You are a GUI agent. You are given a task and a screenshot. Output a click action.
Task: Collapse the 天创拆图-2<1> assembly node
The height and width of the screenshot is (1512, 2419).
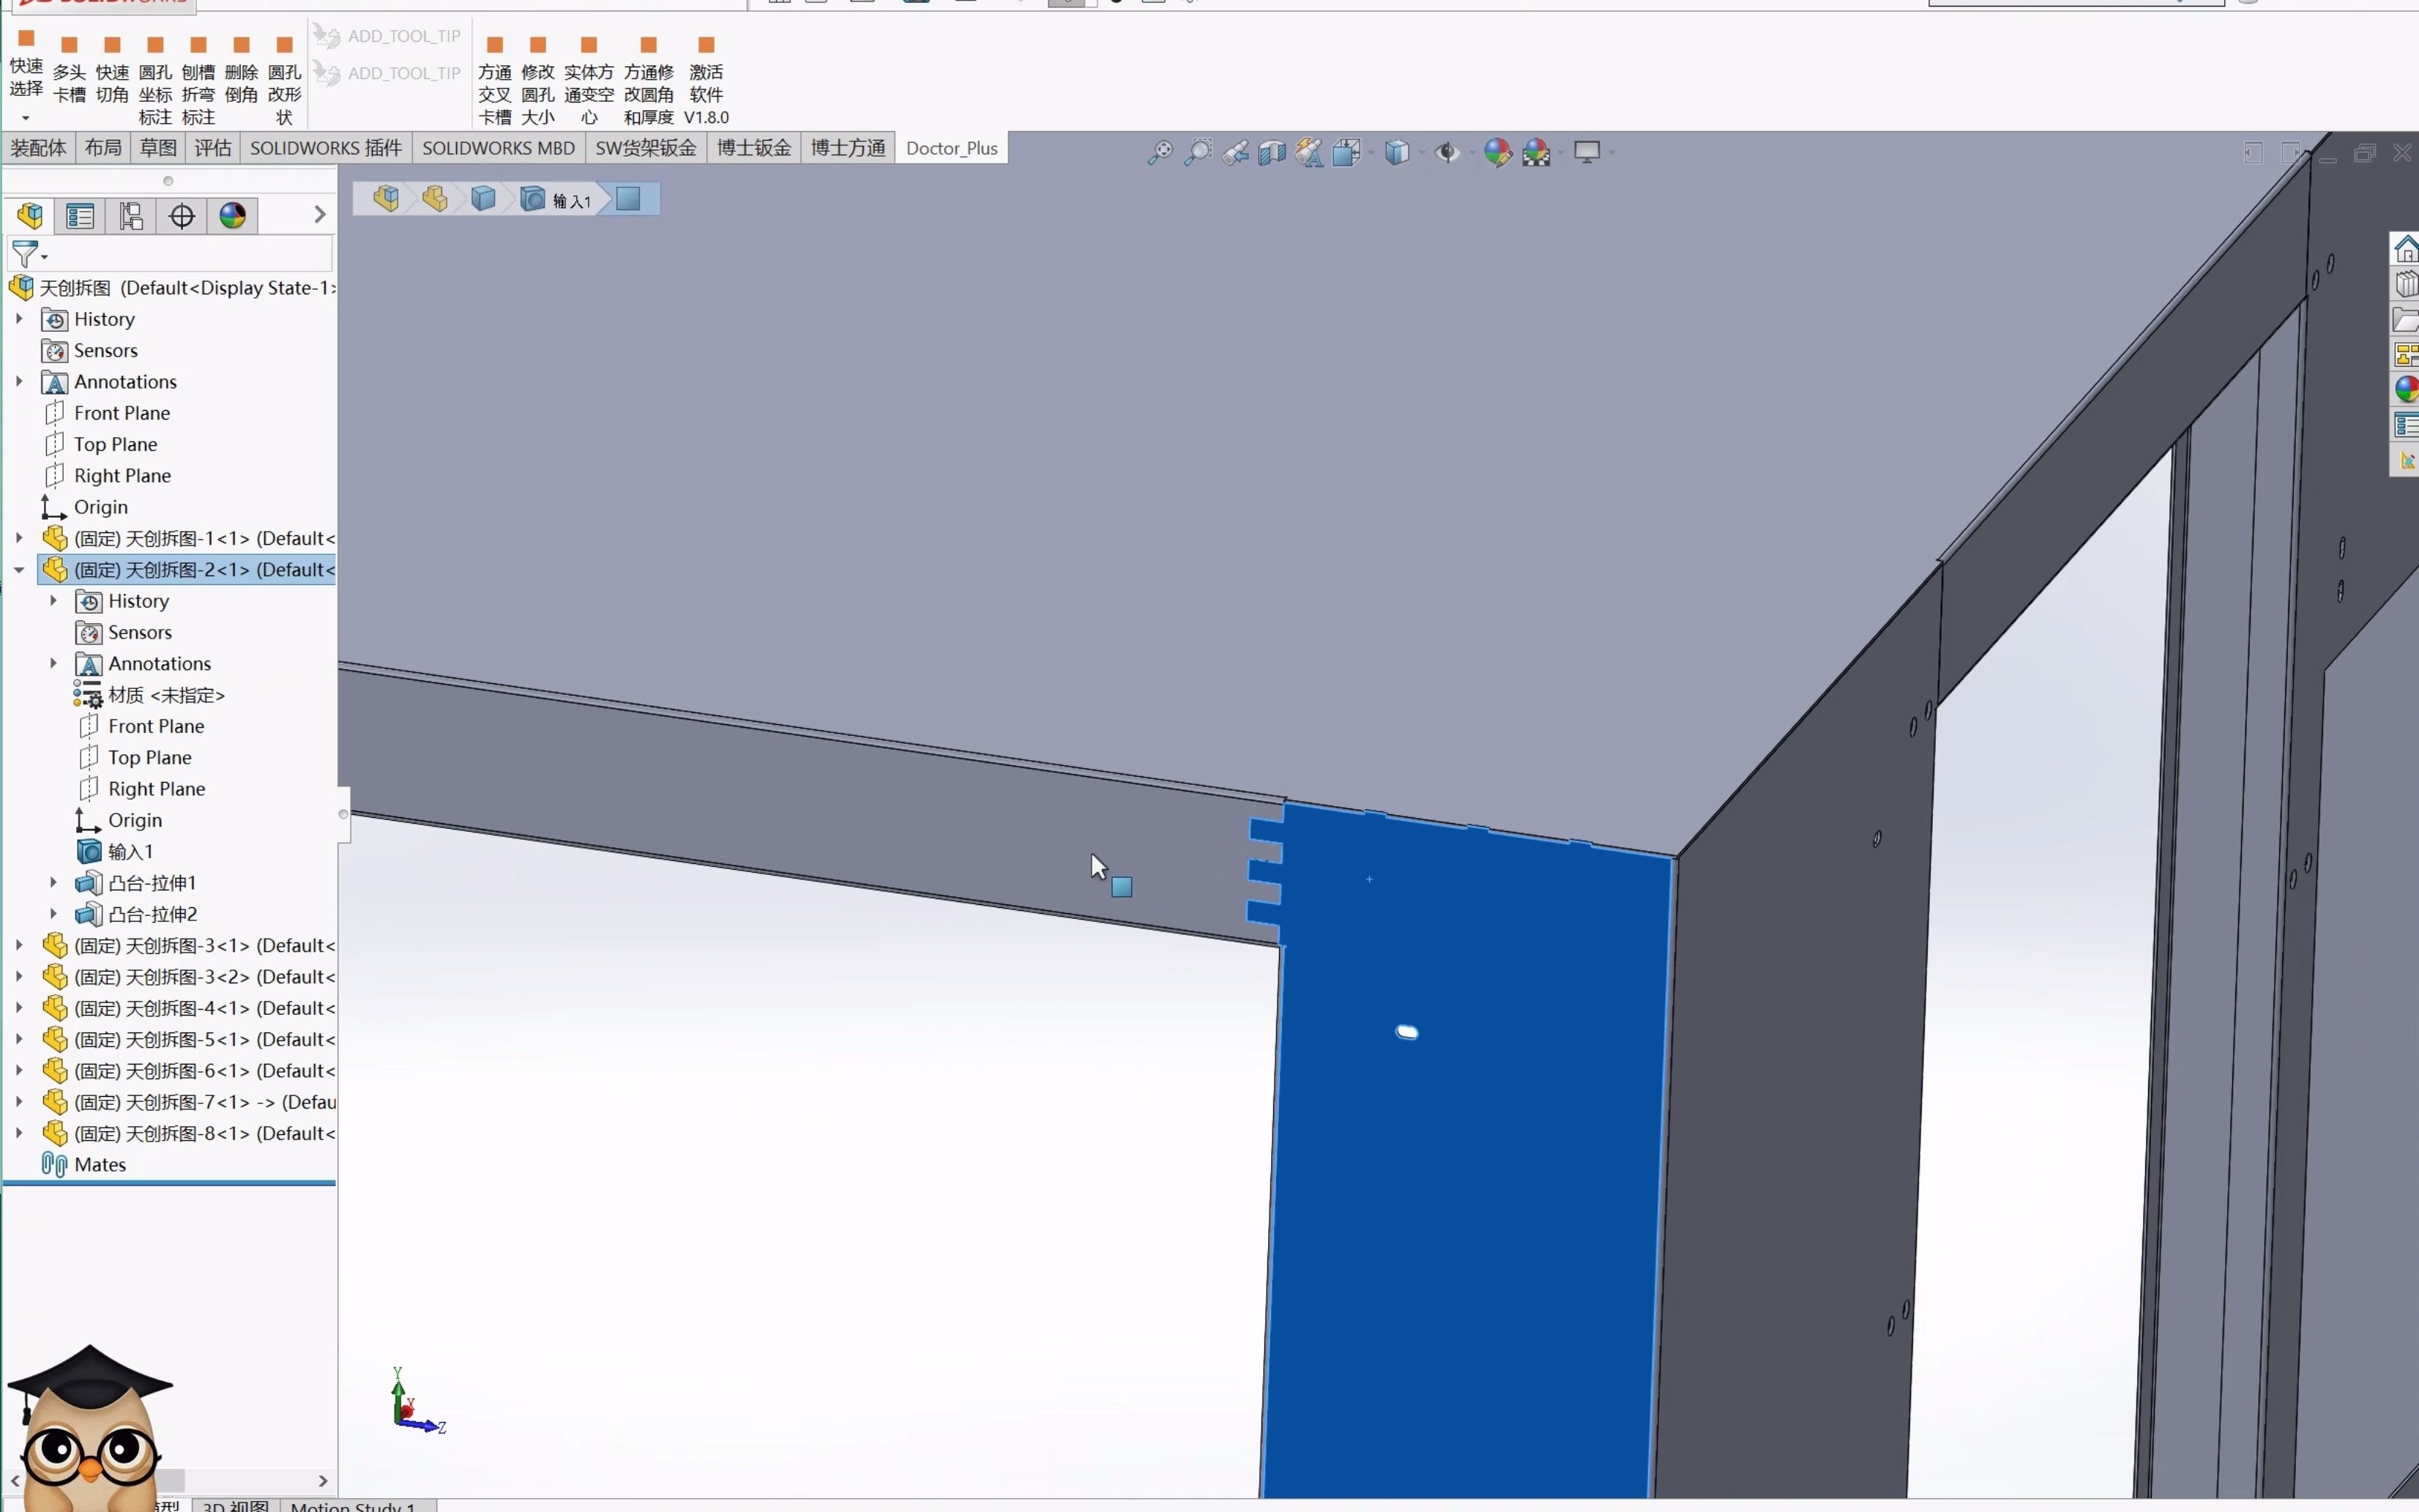(x=19, y=570)
